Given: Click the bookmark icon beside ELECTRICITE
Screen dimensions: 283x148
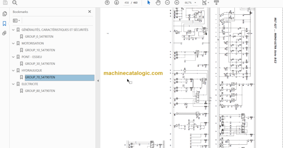Looking at the screenshot, I should [x=18, y=84].
